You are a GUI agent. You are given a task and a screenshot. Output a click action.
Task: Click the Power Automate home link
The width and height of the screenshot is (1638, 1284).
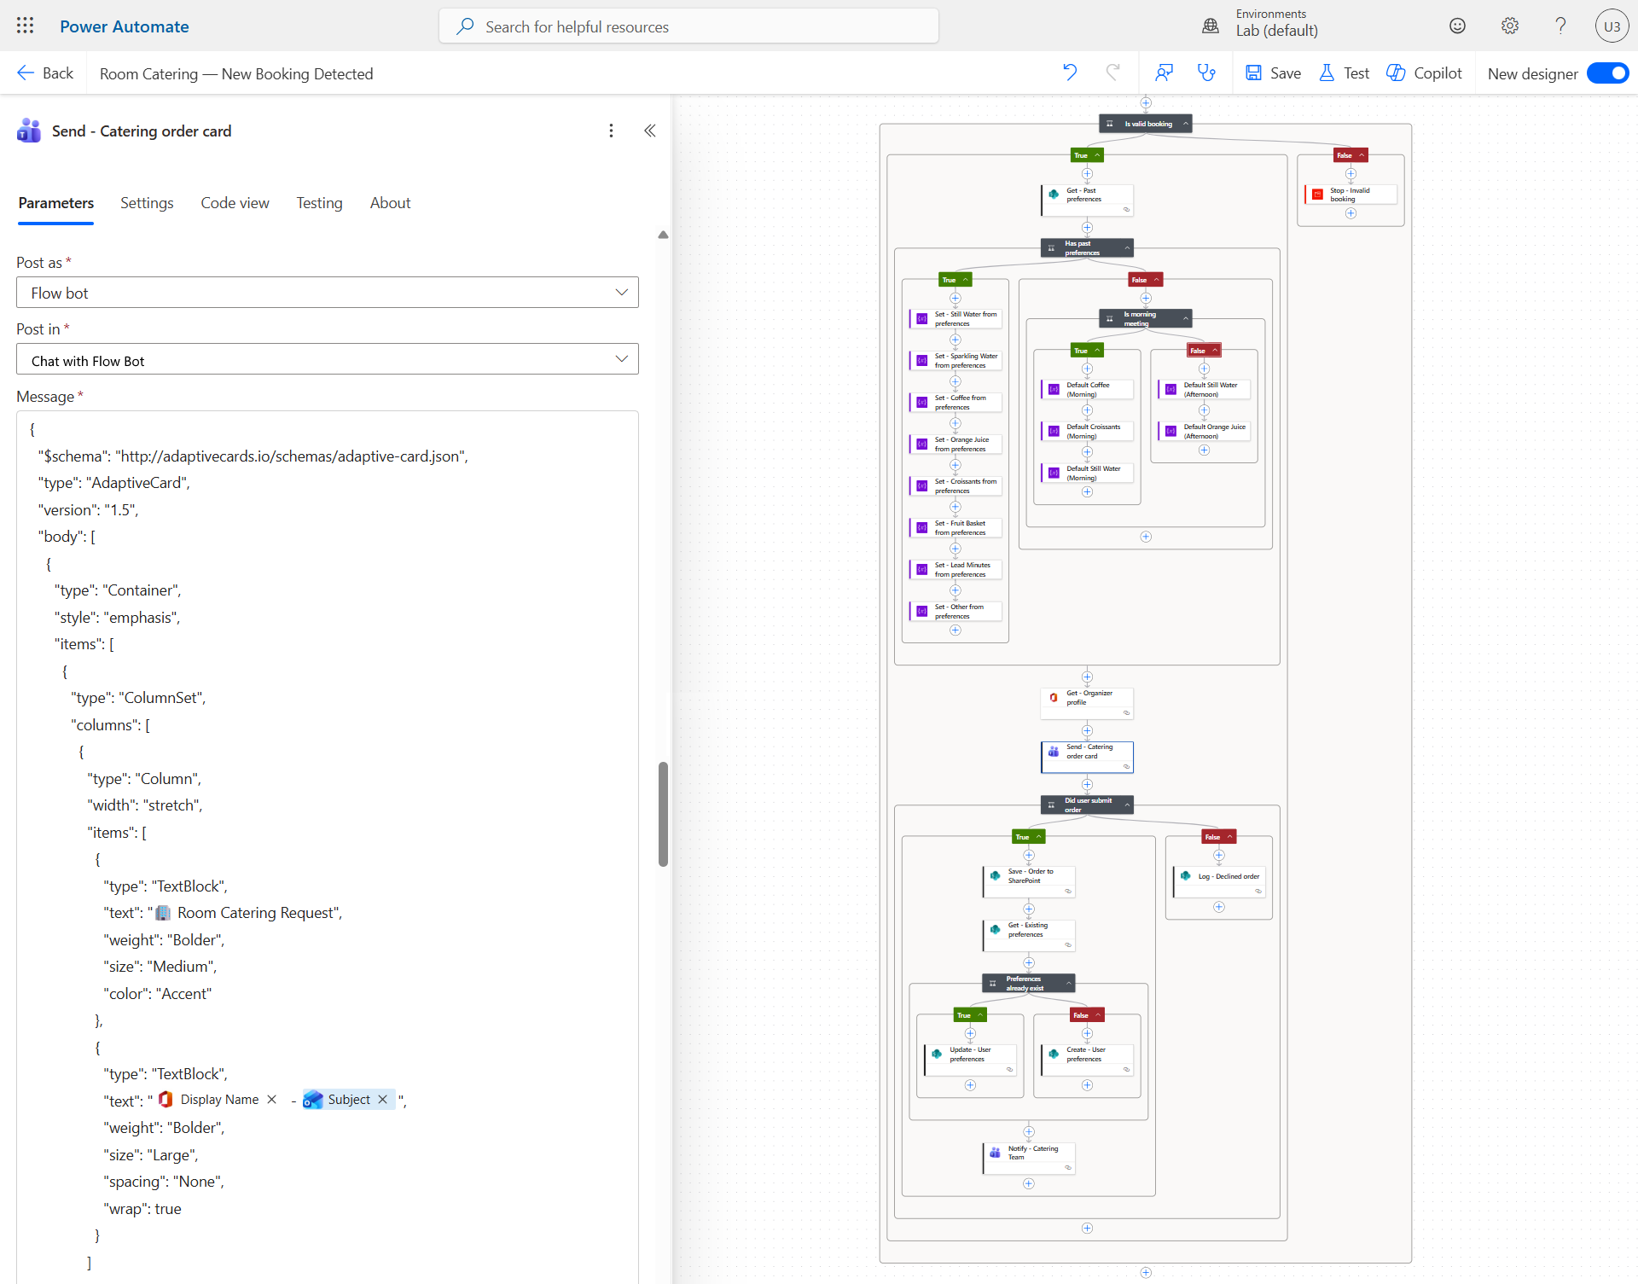(x=125, y=26)
